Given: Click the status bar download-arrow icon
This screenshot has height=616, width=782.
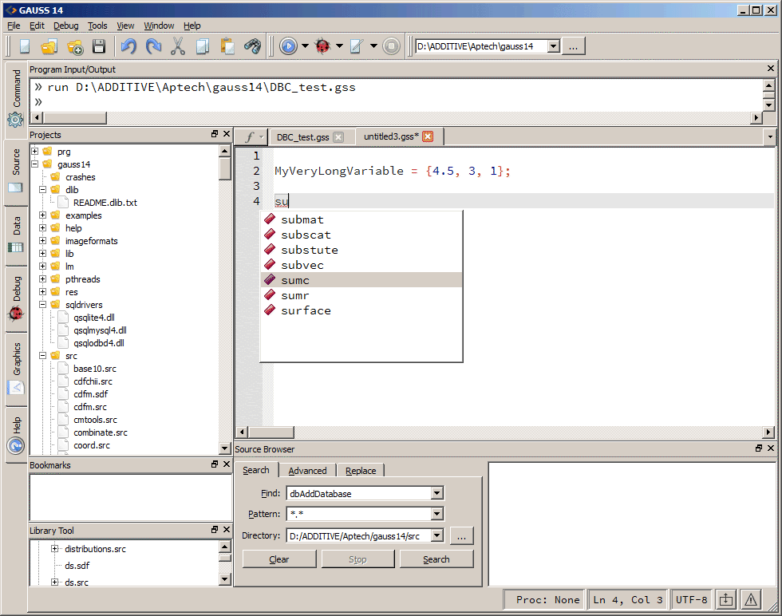Looking at the screenshot, I should [x=726, y=600].
